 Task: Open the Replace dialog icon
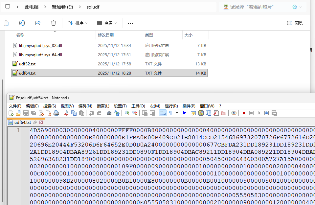point(118,113)
